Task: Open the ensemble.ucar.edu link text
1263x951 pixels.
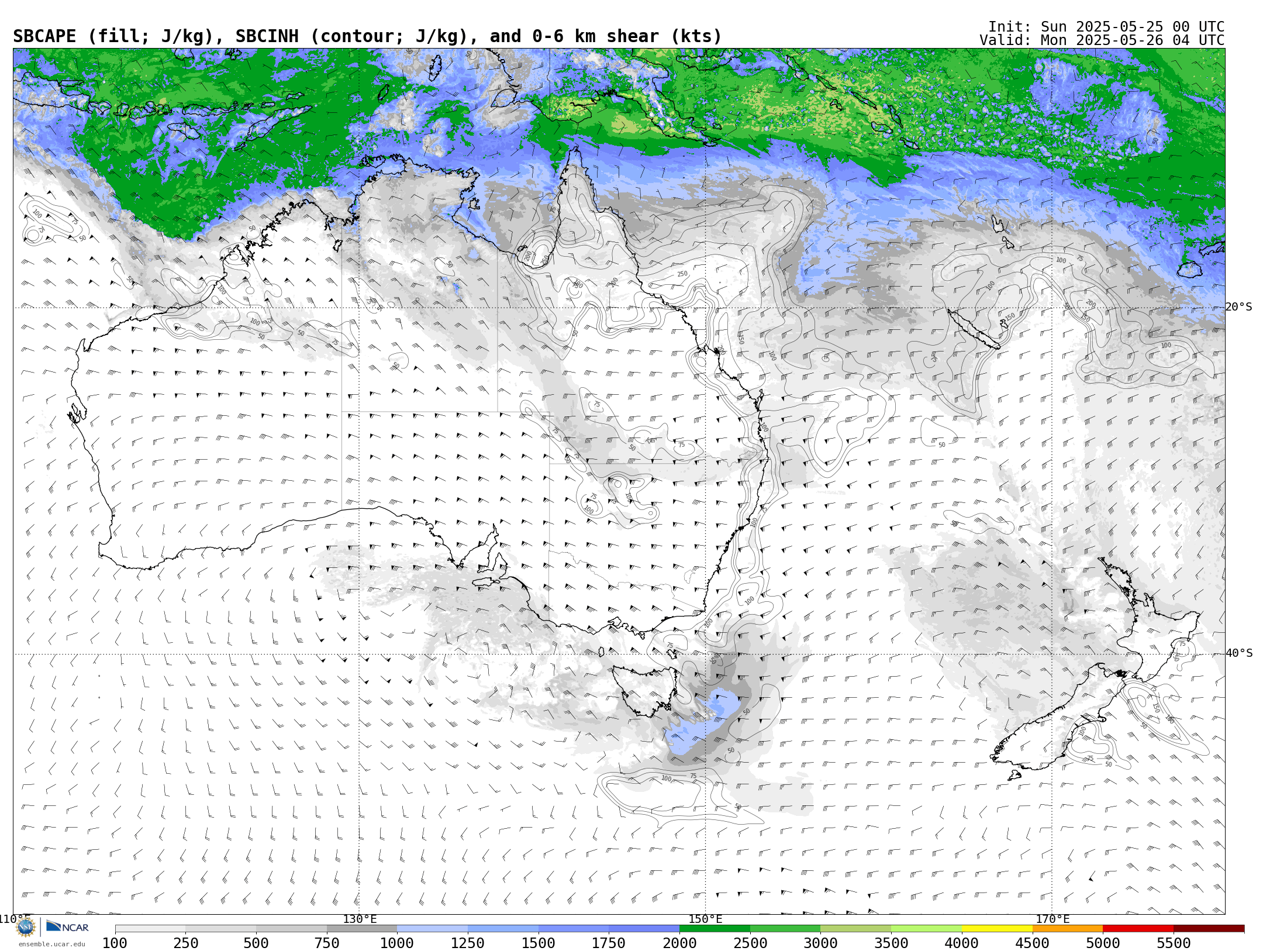Action: (51, 944)
